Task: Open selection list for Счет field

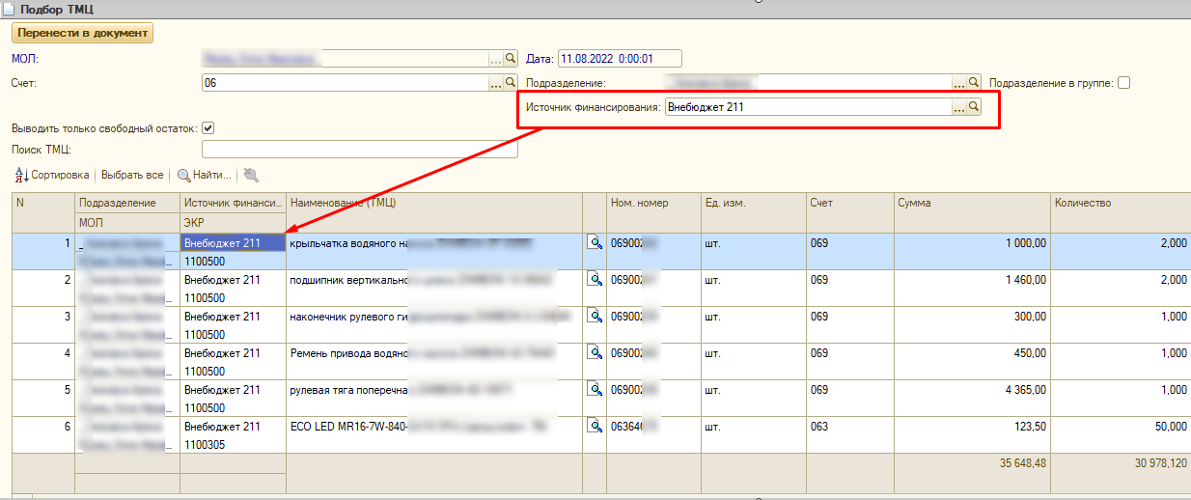Action: coord(497,84)
